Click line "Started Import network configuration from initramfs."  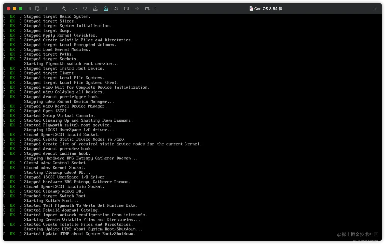point(86,215)
